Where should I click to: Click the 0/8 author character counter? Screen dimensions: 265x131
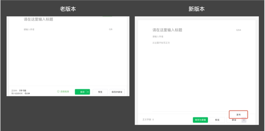point(111,29)
